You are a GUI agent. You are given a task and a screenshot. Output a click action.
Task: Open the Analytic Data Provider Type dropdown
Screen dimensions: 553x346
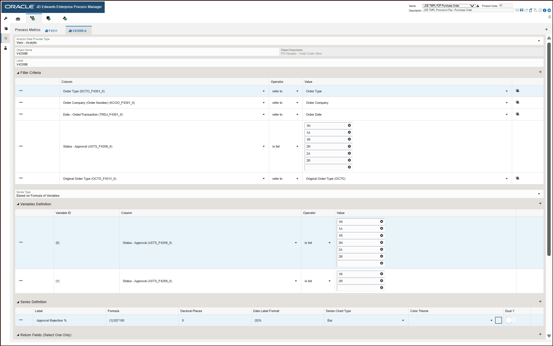(539, 41)
